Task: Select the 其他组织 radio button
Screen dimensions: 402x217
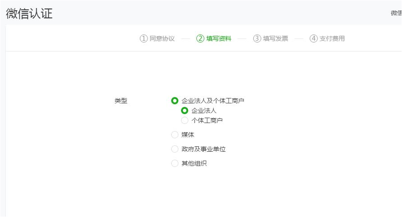Action: (x=175, y=163)
